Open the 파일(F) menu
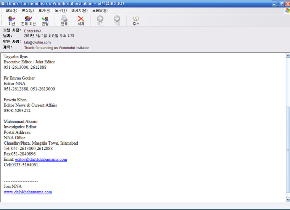The image size is (290, 210). click(11, 10)
